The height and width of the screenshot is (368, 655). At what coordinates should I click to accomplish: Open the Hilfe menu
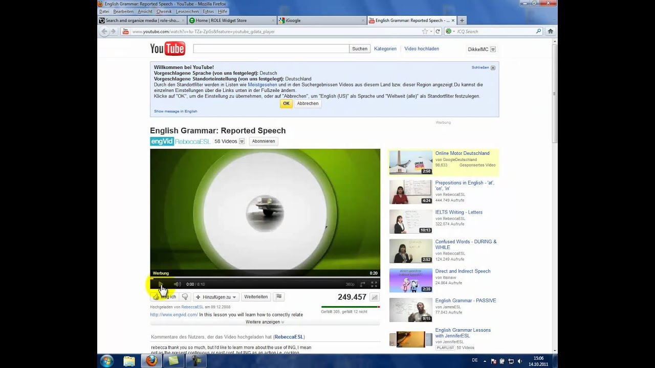point(223,11)
